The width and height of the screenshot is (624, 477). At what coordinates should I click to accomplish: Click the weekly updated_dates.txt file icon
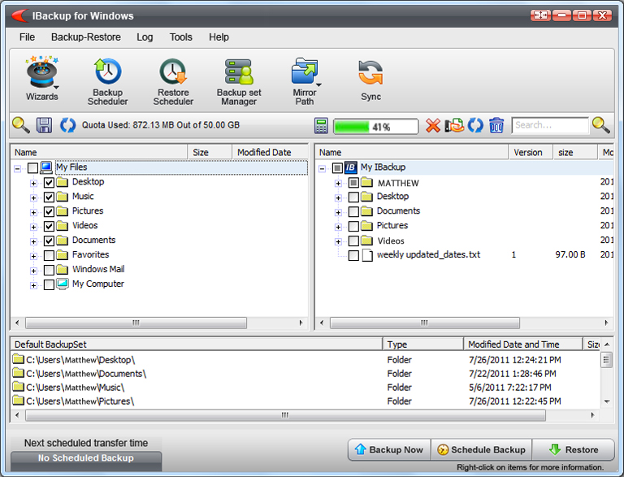tap(367, 255)
